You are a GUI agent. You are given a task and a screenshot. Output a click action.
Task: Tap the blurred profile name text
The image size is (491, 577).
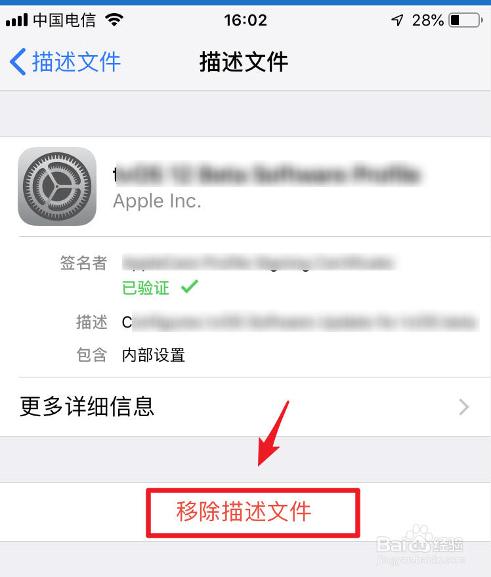268,174
